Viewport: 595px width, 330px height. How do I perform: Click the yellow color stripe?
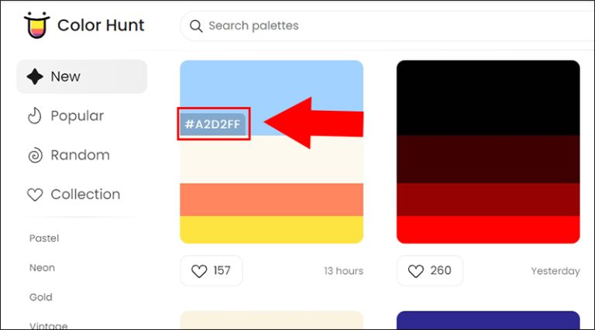coord(271,229)
